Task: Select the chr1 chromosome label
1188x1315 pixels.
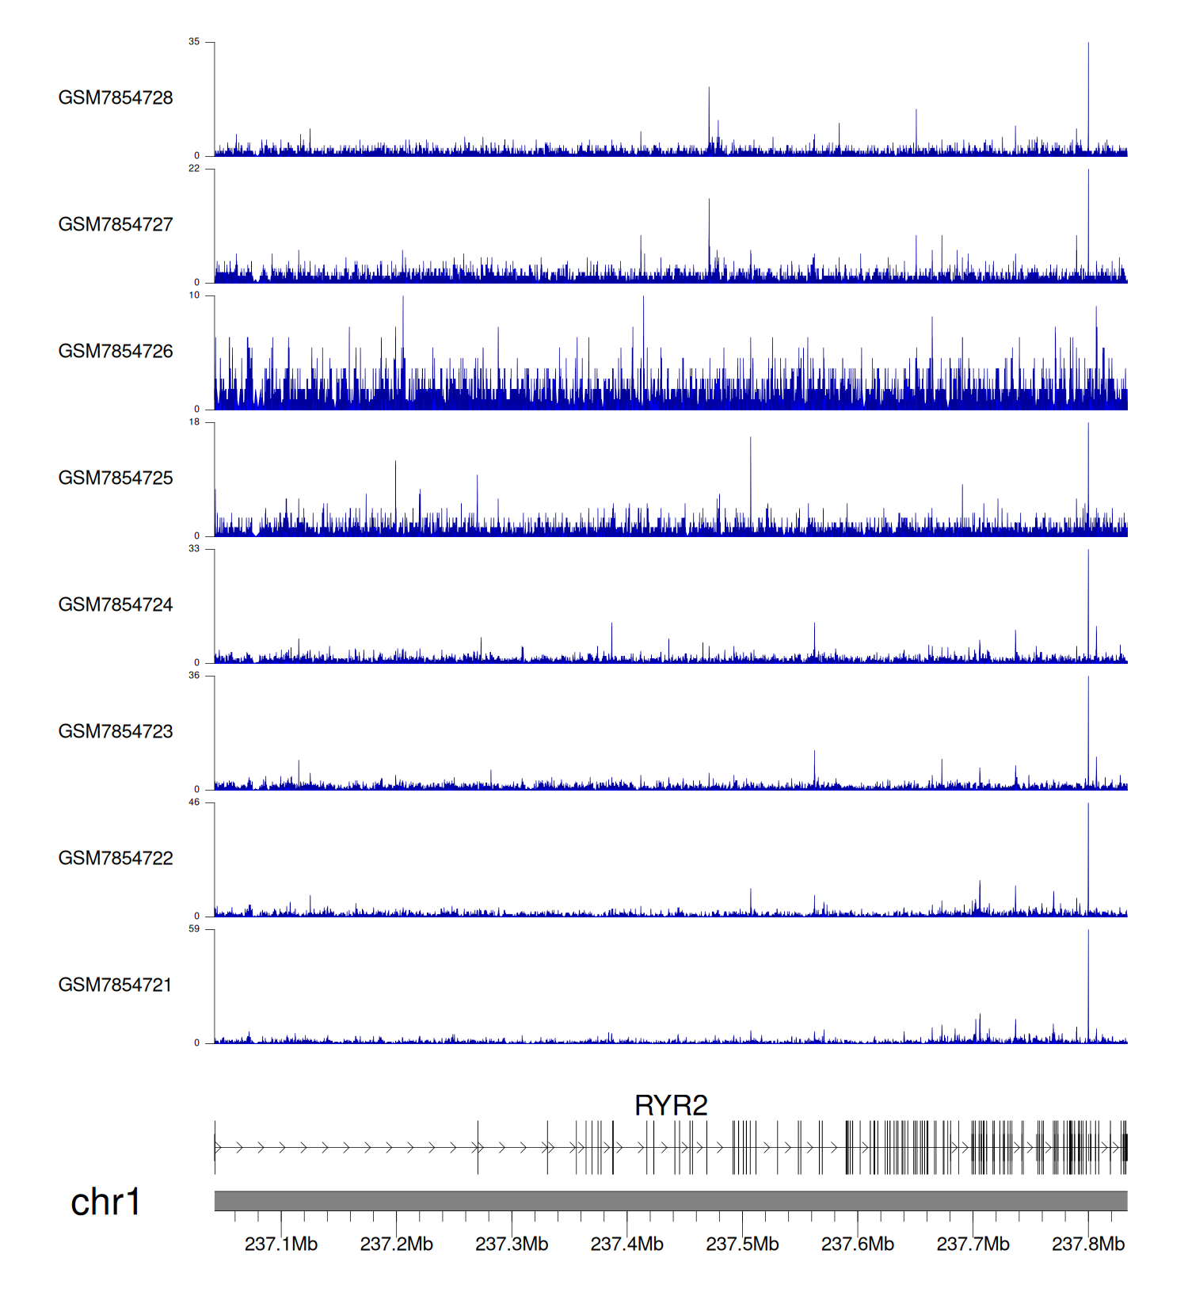Action: (x=105, y=1202)
